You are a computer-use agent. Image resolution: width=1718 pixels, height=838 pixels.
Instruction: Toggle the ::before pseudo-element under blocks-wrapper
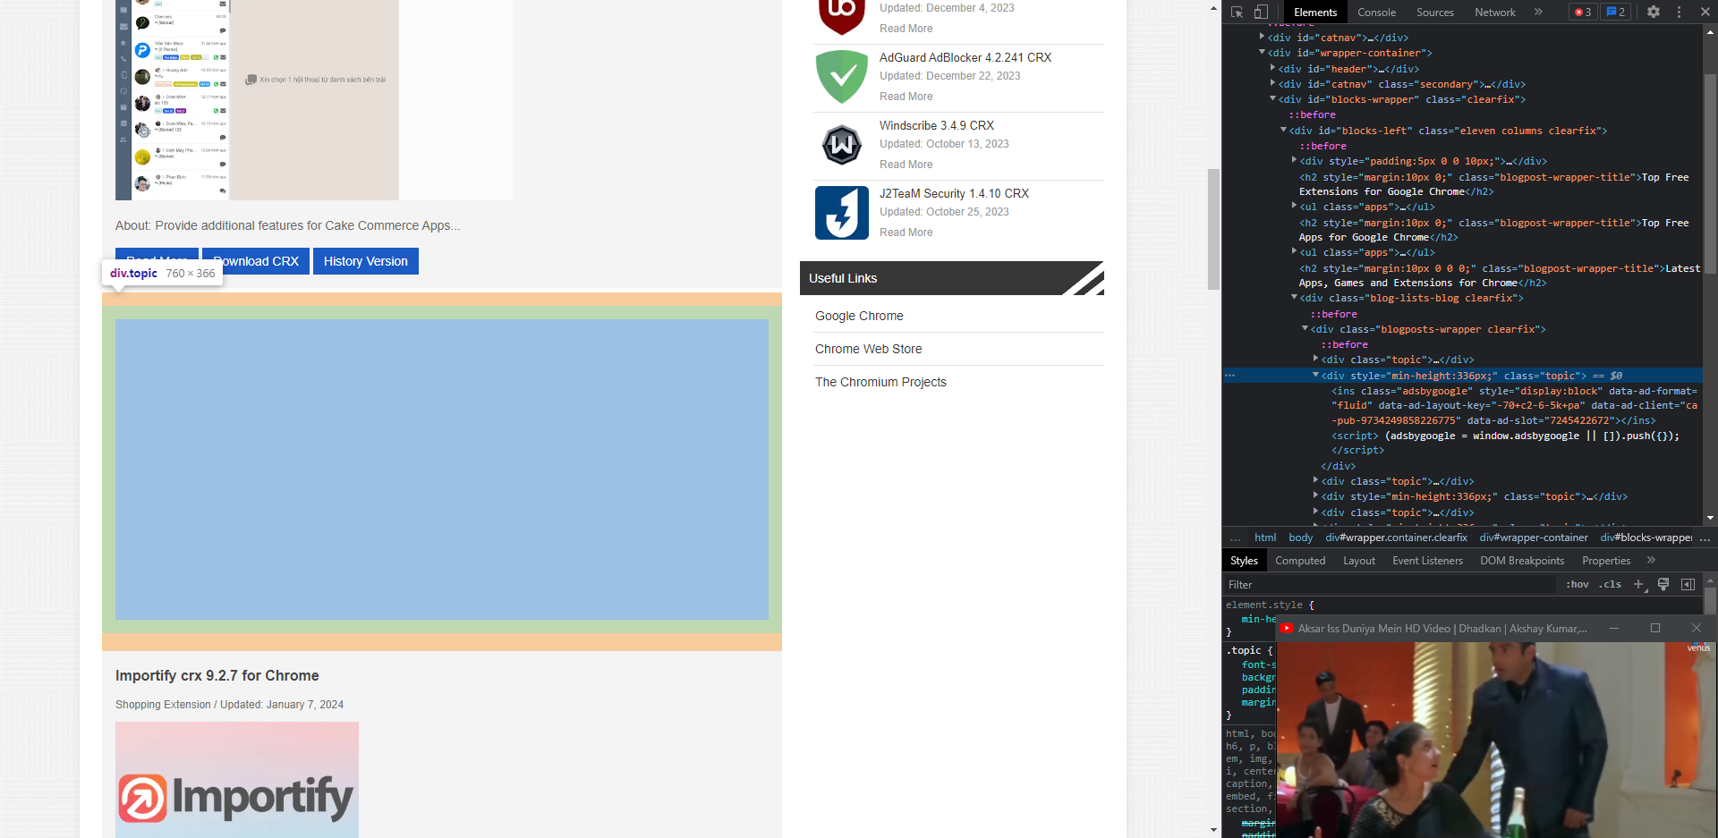(x=1313, y=114)
